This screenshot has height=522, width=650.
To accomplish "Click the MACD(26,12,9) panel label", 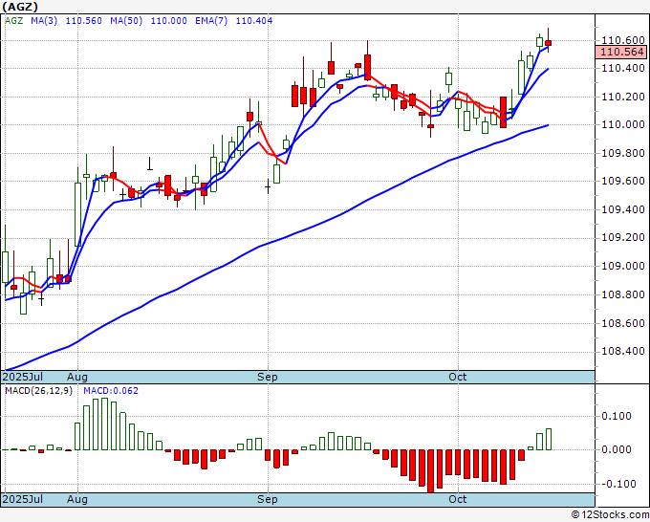I will click(38, 391).
